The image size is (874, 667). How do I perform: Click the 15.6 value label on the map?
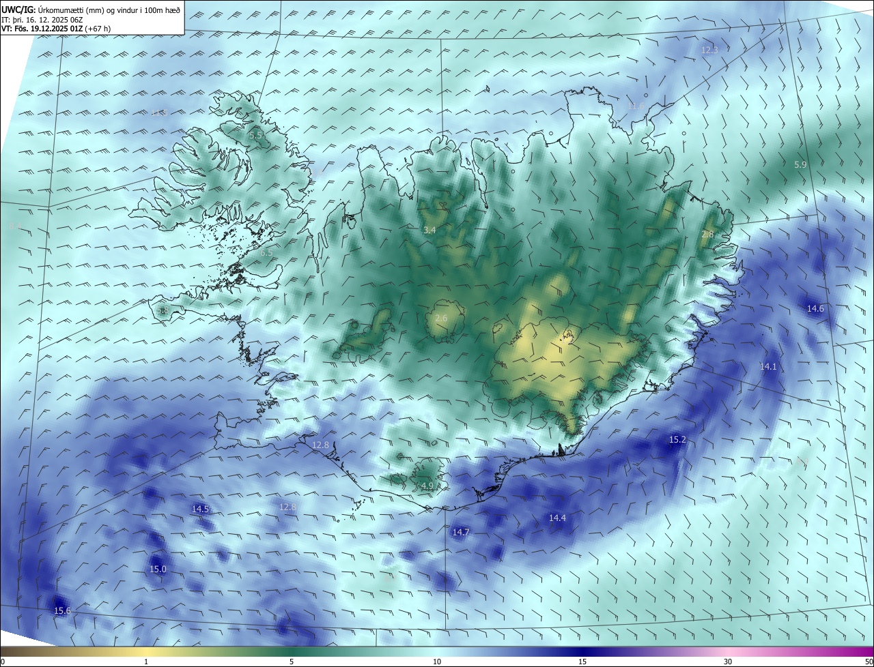pos(62,610)
